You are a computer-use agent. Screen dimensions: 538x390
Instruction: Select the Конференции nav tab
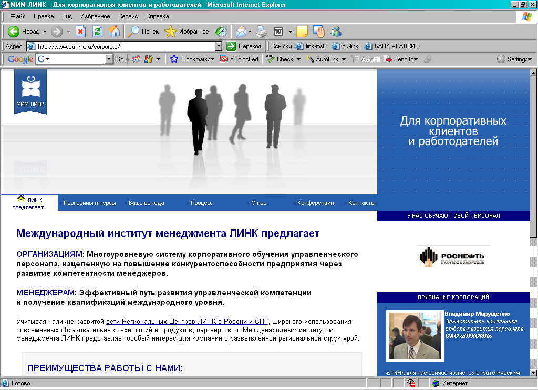[x=315, y=203]
